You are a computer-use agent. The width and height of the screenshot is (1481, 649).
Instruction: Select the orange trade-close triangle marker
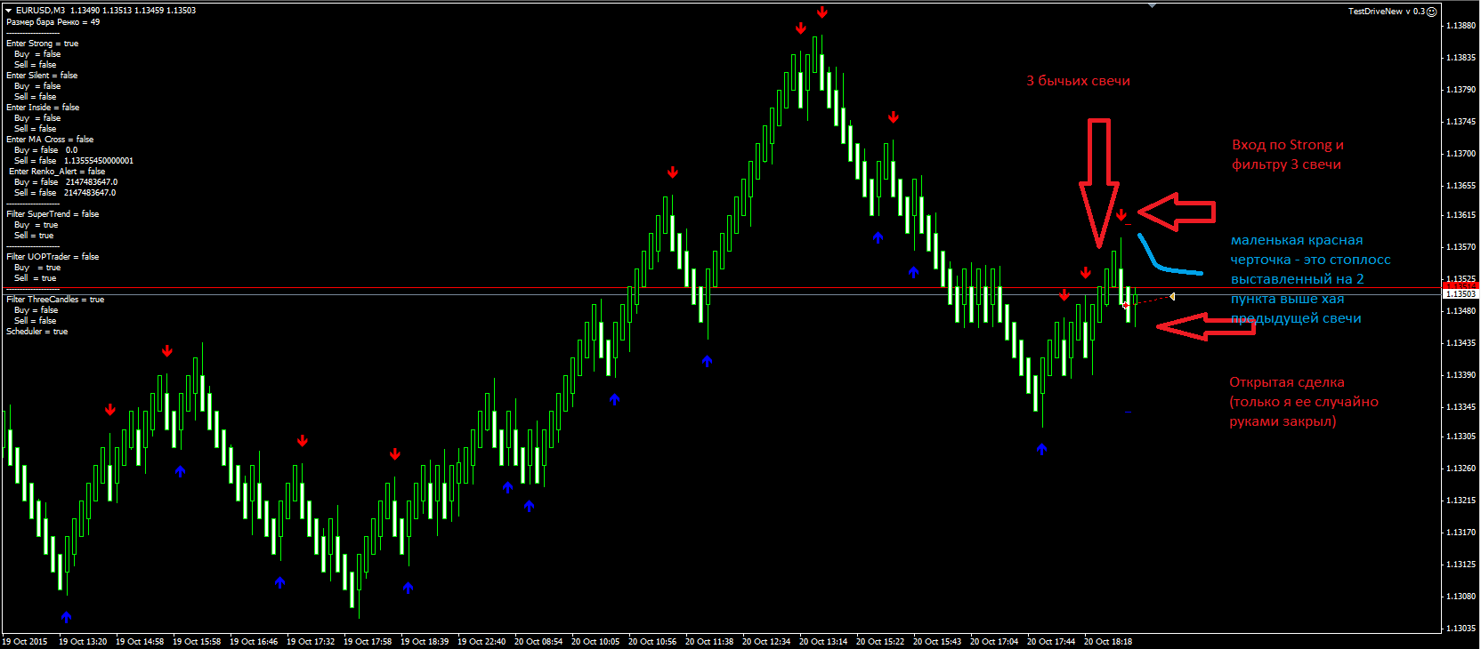pyautogui.click(x=1172, y=296)
